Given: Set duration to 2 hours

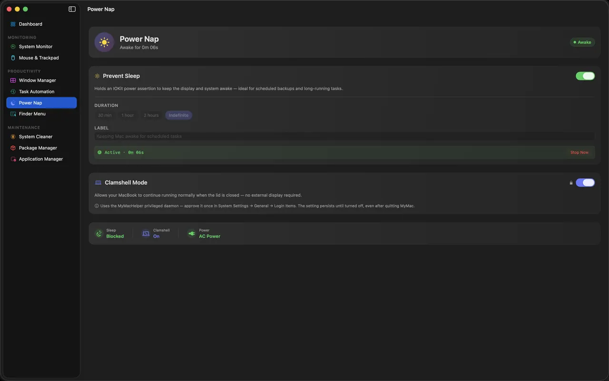Looking at the screenshot, I should [151, 115].
